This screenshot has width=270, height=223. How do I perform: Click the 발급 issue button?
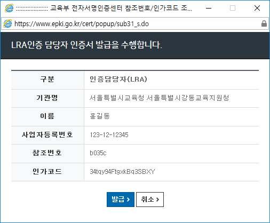click(121, 200)
